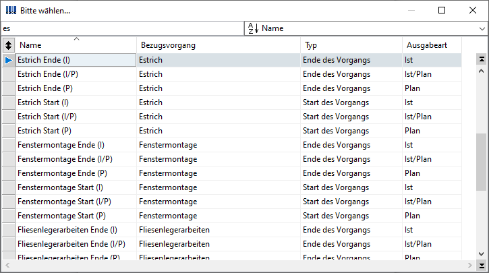Click the vertical scrollbar up arrow
The width and height of the screenshot is (489, 273).
(481, 71)
